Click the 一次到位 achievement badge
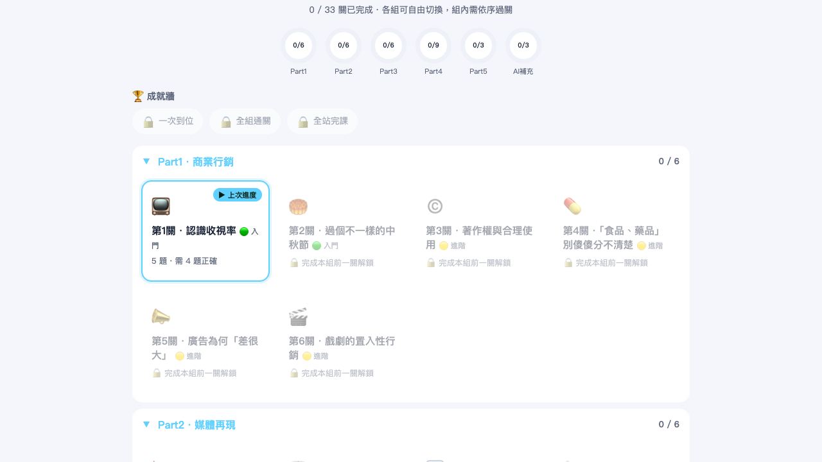Viewport: 822px width, 462px height. [x=168, y=121]
